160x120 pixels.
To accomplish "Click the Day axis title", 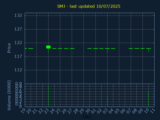I will pyautogui.click(x=87, y=116).
